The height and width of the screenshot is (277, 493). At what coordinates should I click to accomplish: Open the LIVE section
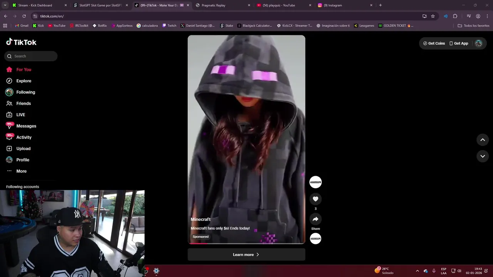(20, 115)
